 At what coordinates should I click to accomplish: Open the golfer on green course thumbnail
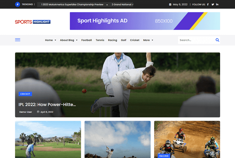48,139
